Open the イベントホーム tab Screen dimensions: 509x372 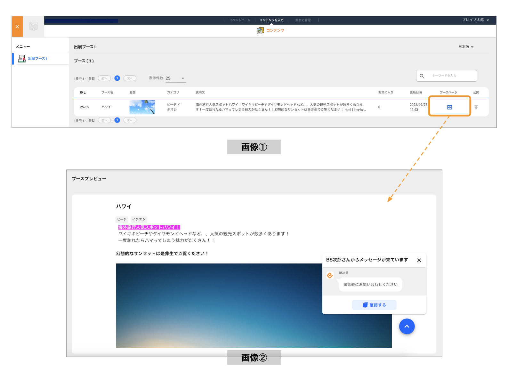click(x=240, y=20)
